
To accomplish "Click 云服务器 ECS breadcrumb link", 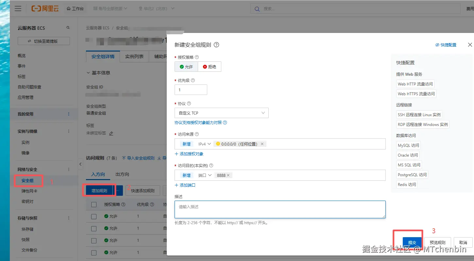I will (x=97, y=28).
